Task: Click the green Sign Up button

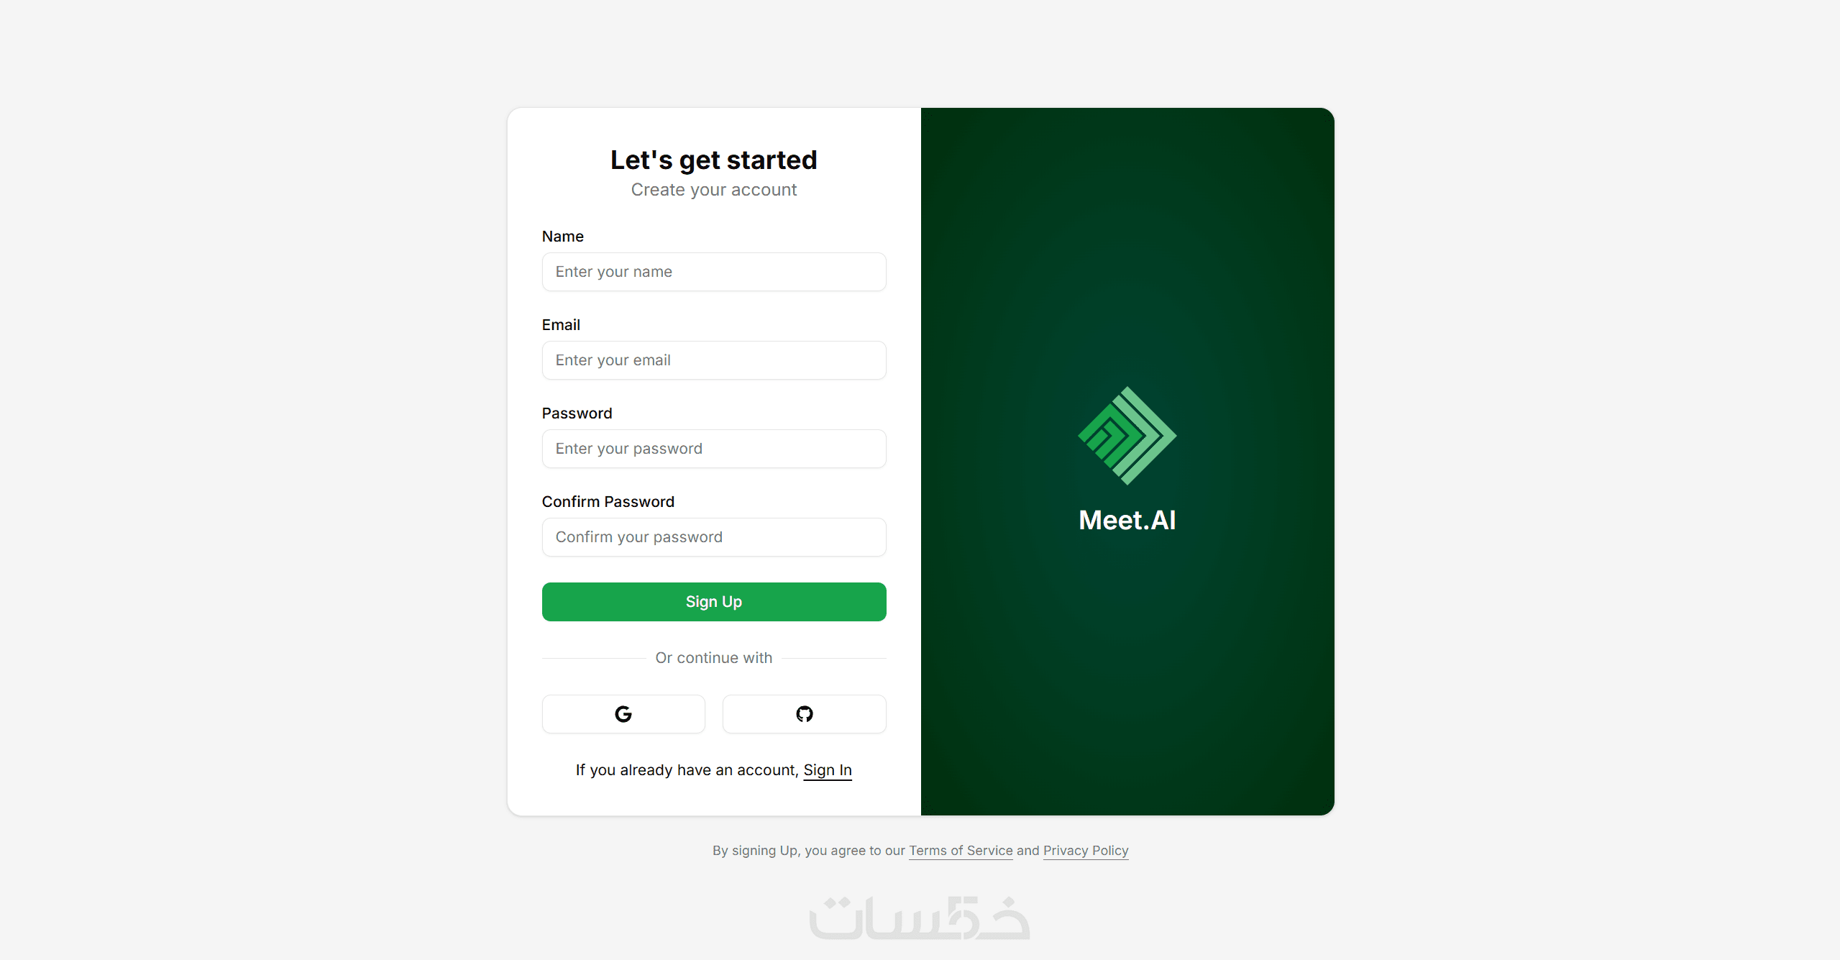Action: click(714, 602)
